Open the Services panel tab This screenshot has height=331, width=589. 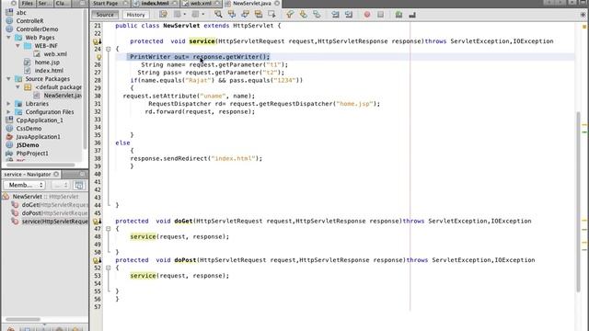[x=45, y=4]
